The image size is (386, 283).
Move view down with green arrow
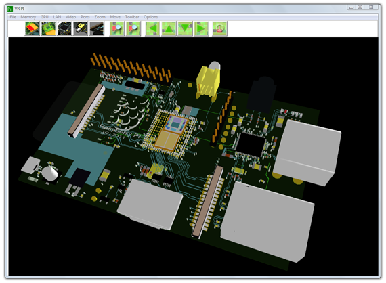tap(185, 29)
